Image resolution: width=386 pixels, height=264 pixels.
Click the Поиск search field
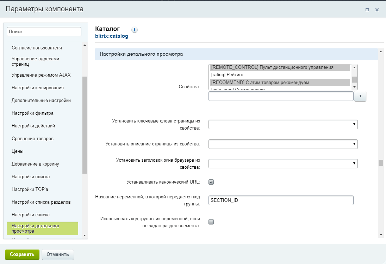pos(44,31)
